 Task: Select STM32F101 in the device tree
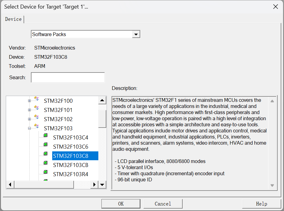pyautogui.click(x=58, y=110)
